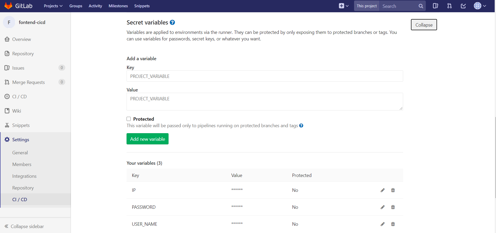Image resolution: width=496 pixels, height=233 pixels.
Task: Open the Merge Requests sidebar link
Action: (28, 82)
